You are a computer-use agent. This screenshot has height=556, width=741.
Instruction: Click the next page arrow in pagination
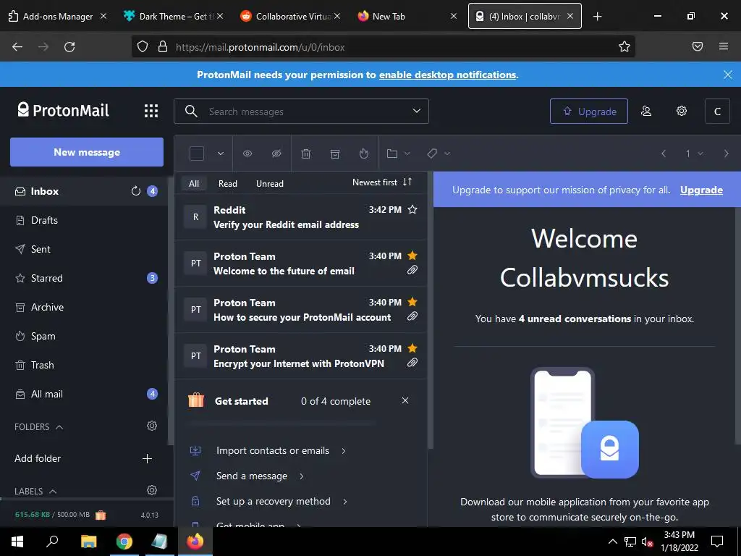coord(727,153)
